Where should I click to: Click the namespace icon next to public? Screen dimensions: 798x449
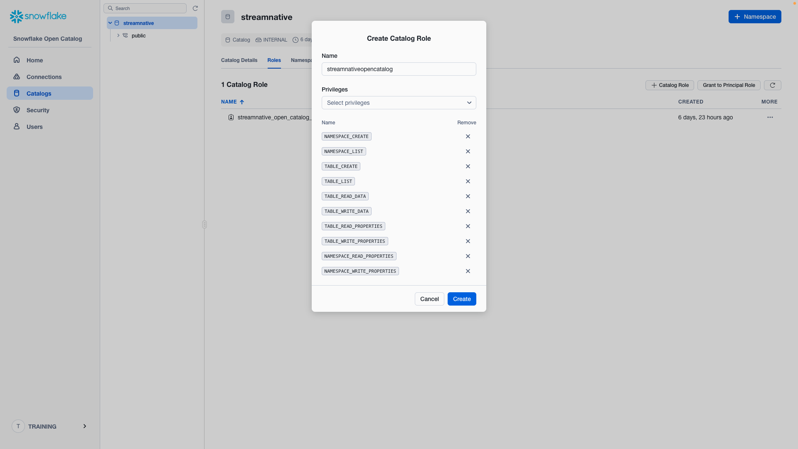tap(126, 36)
